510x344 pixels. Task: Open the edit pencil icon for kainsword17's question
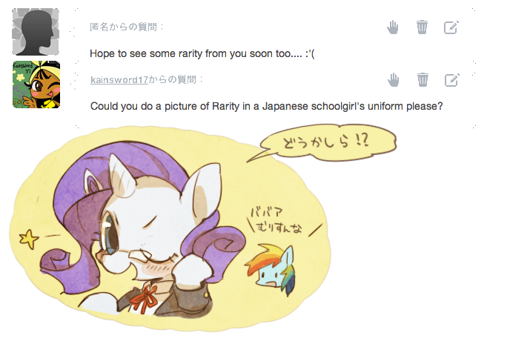(x=452, y=80)
